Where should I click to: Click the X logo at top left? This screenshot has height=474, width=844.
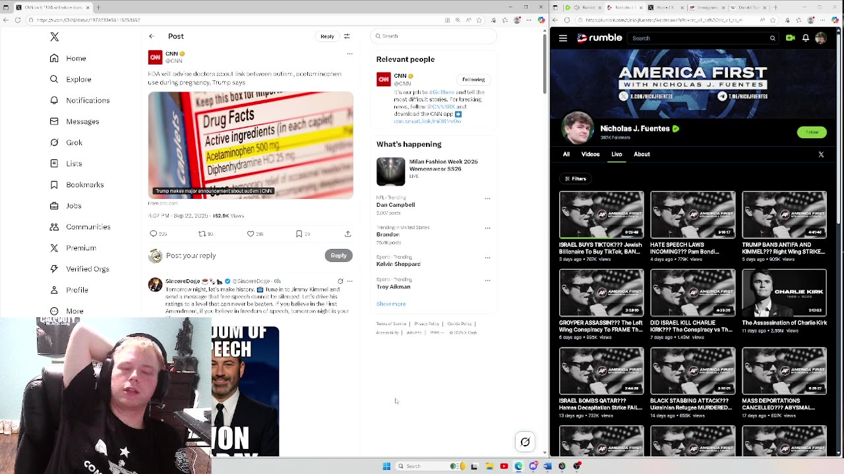[55, 37]
